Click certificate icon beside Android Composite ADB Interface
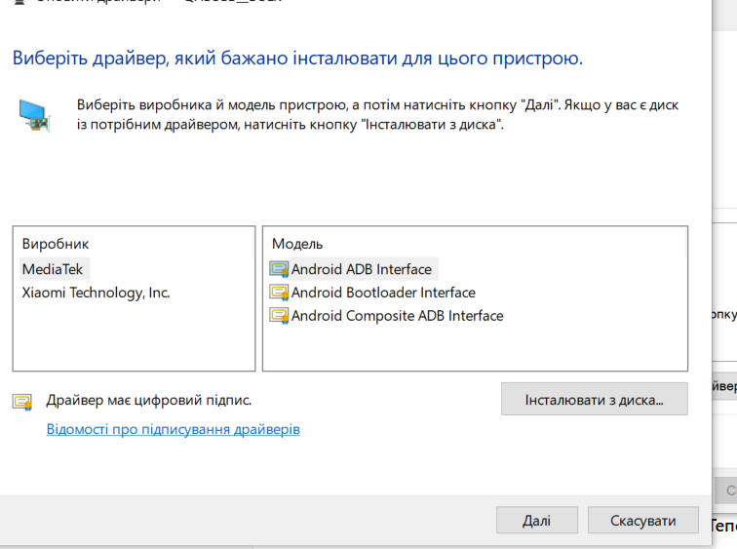The height and width of the screenshot is (549, 737). 279,315
